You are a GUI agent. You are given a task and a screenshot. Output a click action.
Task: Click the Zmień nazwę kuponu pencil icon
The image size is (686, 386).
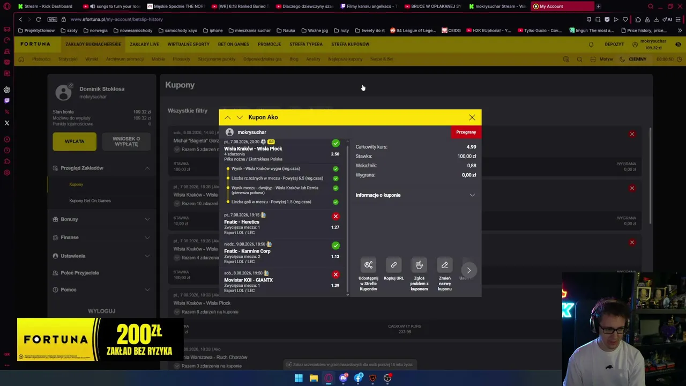(445, 265)
